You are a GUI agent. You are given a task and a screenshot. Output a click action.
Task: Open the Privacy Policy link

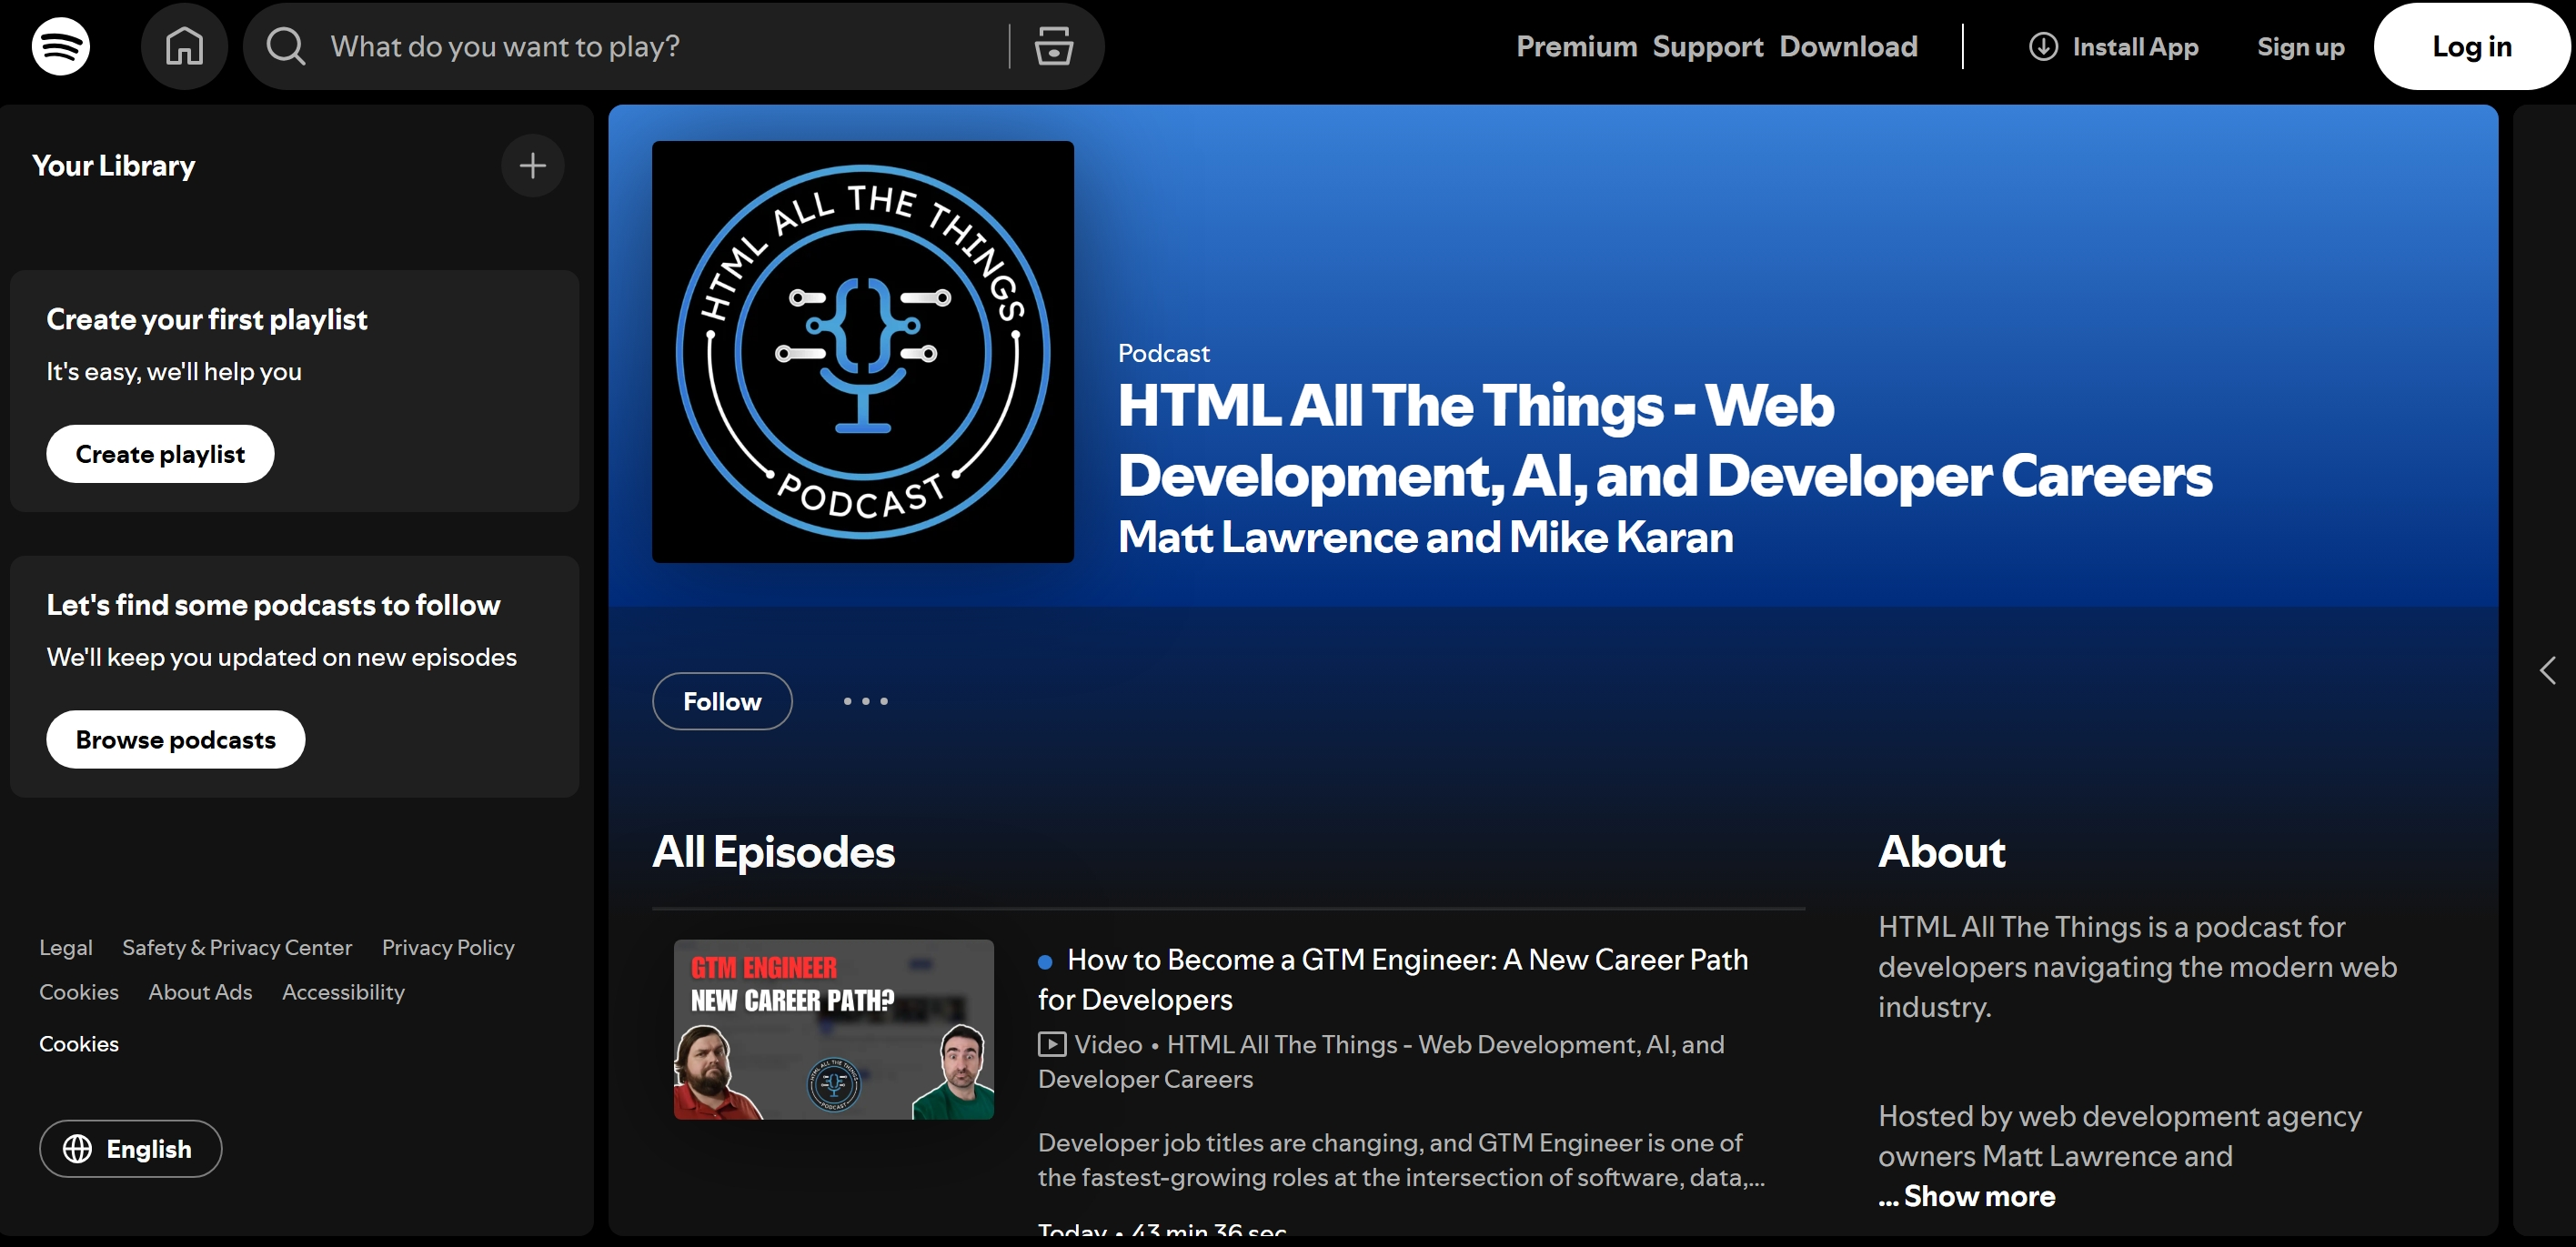tap(448, 947)
